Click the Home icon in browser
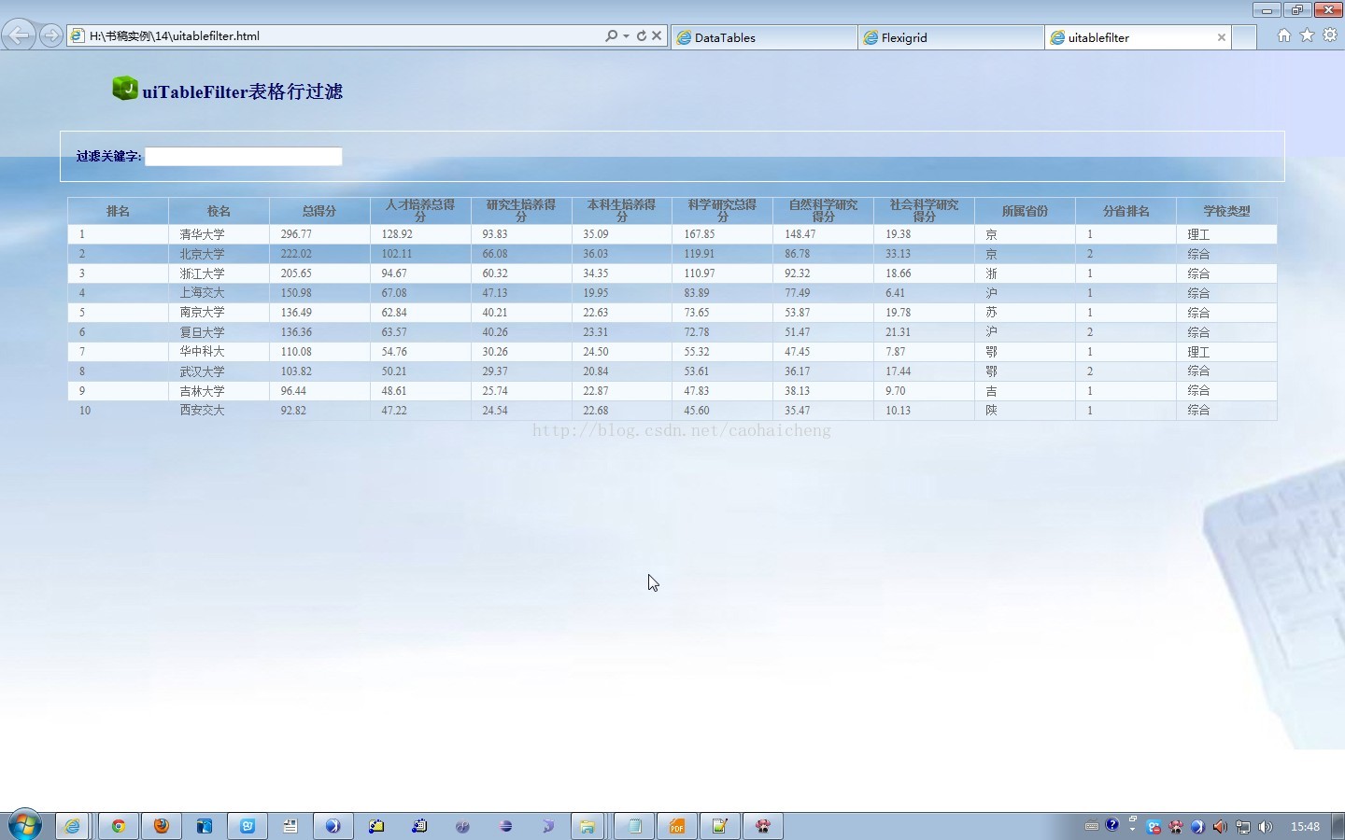 [x=1284, y=35]
